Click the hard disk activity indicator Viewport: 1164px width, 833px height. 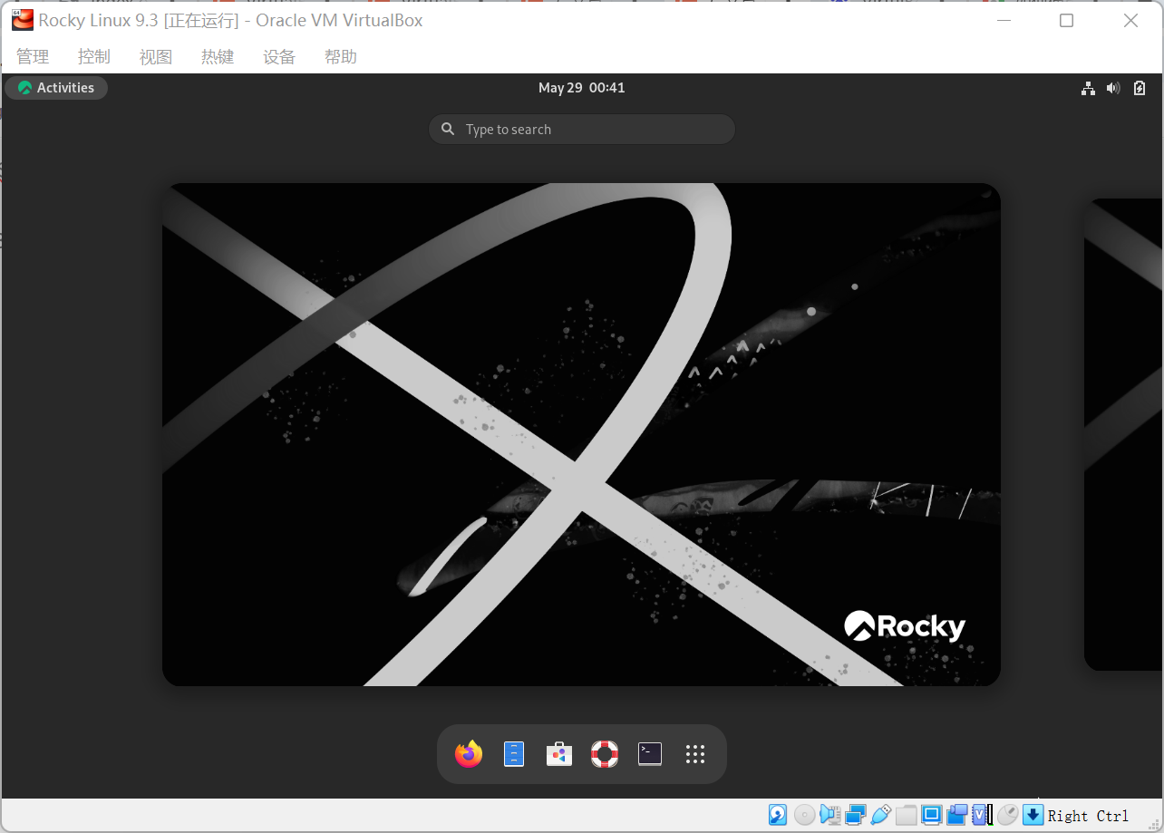tap(778, 815)
